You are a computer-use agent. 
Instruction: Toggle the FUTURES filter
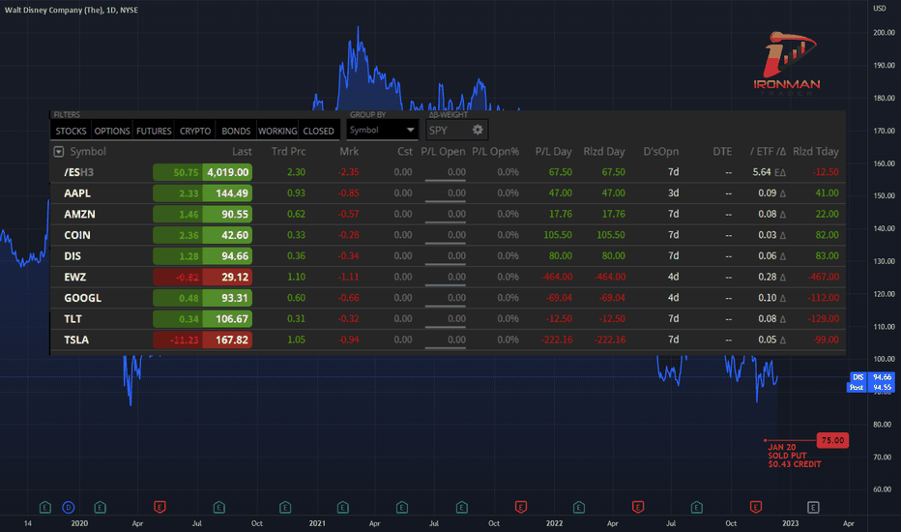coord(154,132)
